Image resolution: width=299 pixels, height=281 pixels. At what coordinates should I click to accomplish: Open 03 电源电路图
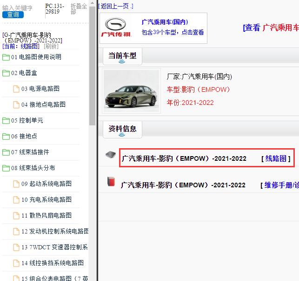(x=40, y=89)
